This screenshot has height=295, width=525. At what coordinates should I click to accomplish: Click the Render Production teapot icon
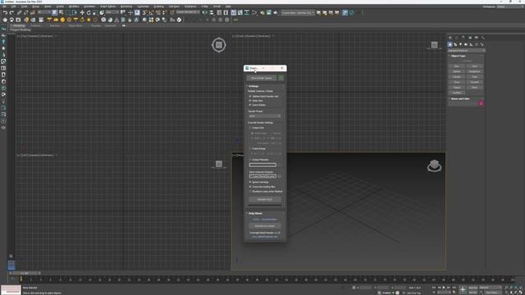click(x=276, y=13)
